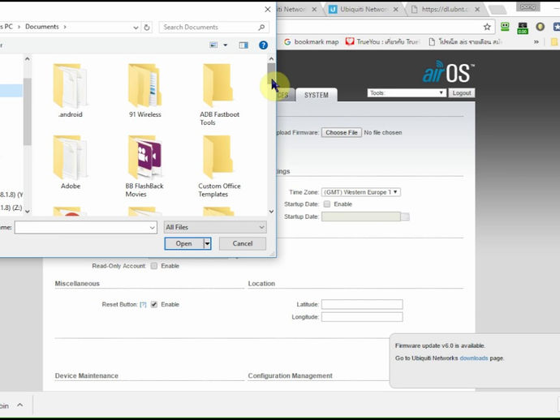The width and height of the screenshot is (560, 420).
Task: Open the ADB Fastboot Tools folder
Action: pyautogui.click(x=219, y=95)
